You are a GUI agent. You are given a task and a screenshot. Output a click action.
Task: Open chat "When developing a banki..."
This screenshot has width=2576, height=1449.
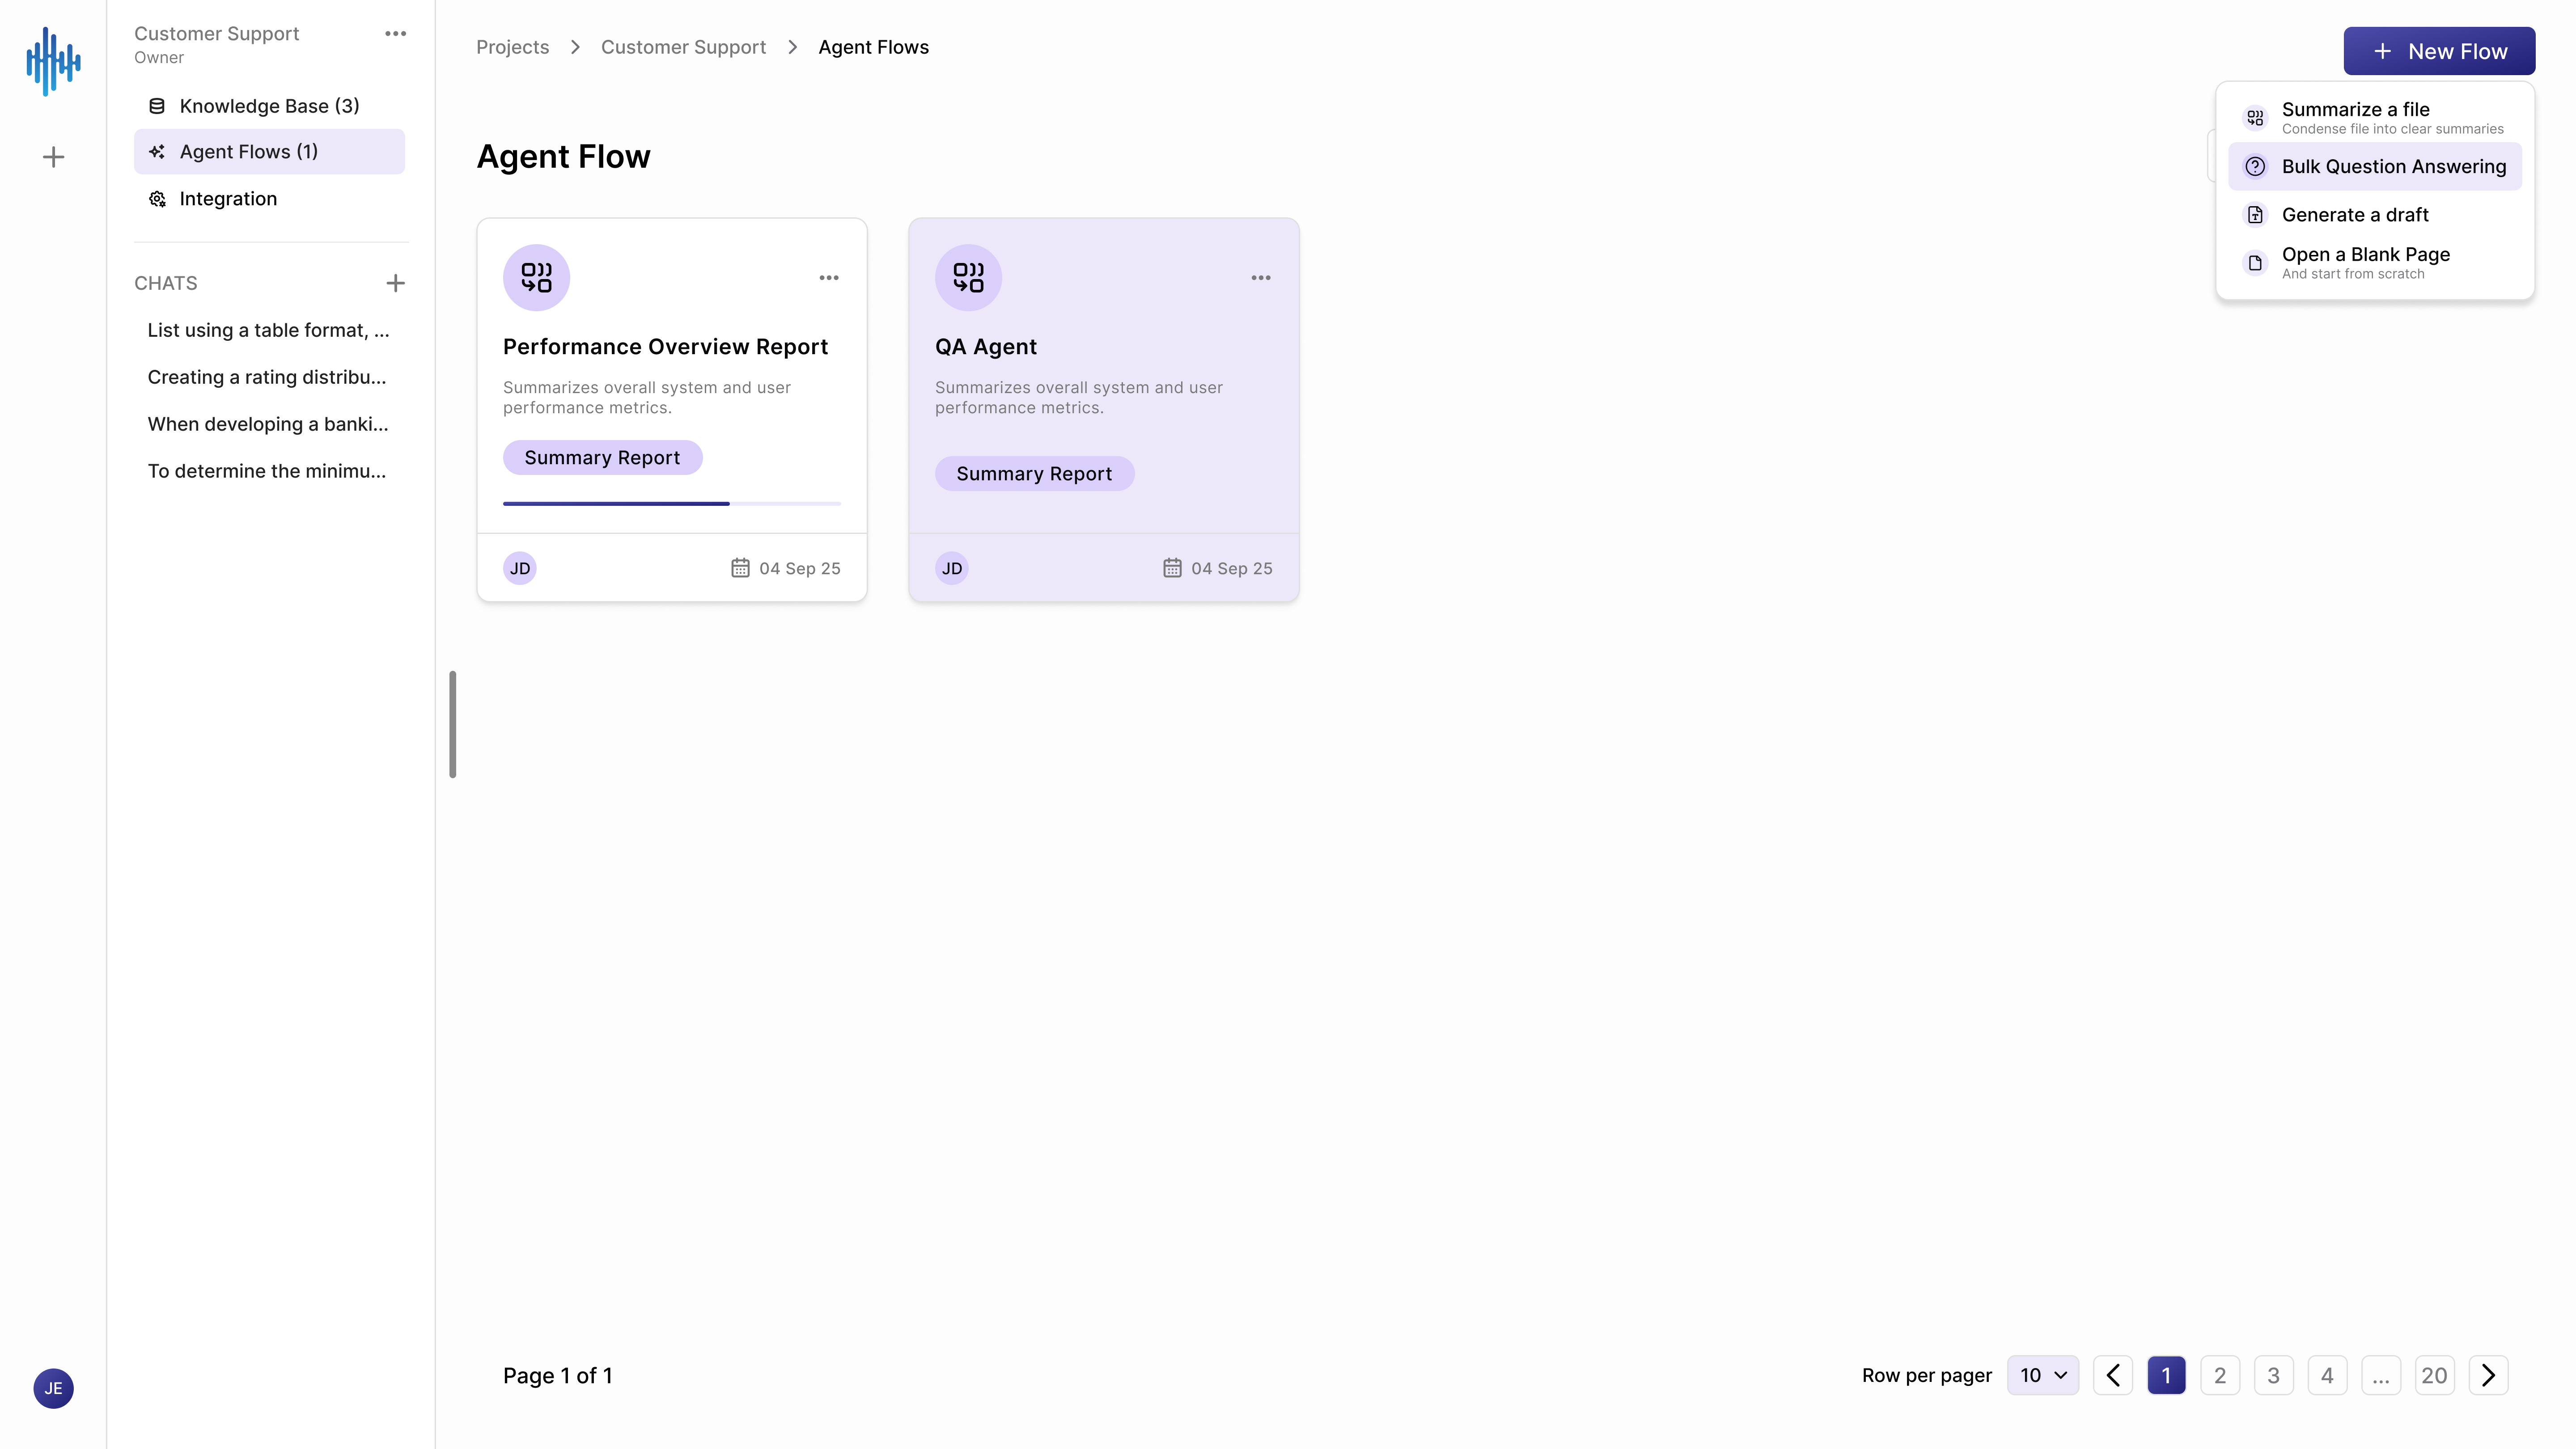coord(268,425)
